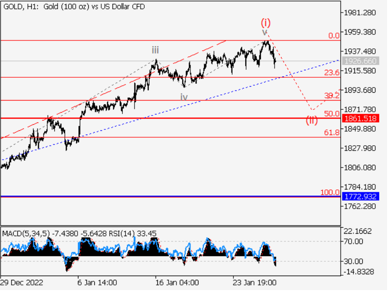
Task: Click the 1827.980 price axis value
Action: tap(360, 148)
